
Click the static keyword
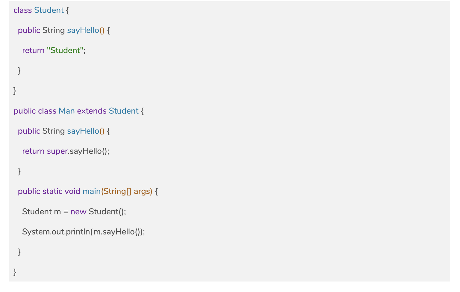(52, 191)
